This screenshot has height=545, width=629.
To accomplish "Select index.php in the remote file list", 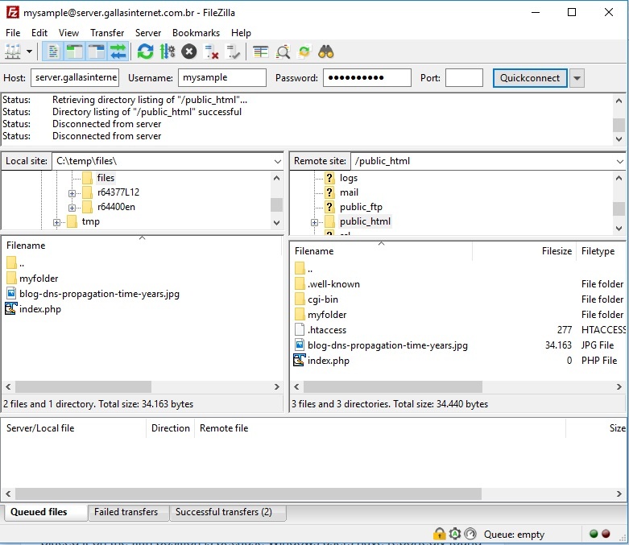I will 328,361.
